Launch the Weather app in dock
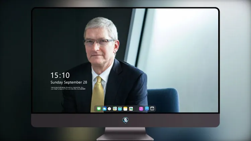The width and height of the screenshot is (251, 141). tap(104, 109)
